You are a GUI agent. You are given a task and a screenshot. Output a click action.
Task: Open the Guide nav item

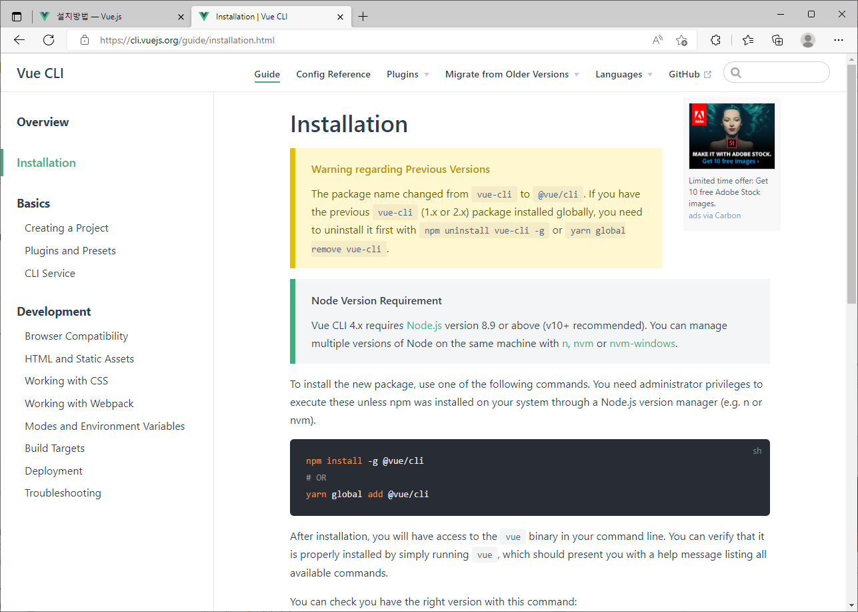pos(267,74)
